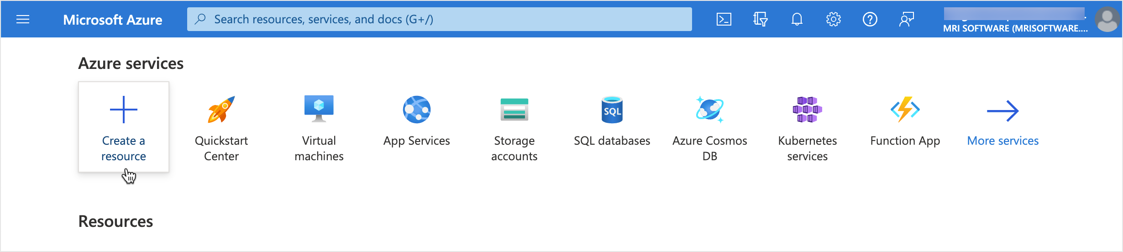
Task: Open Virtual machines service
Action: (319, 128)
